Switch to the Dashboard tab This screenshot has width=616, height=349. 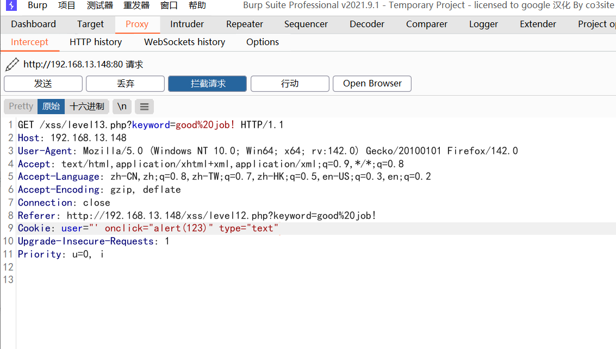pyautogui.click(x=33, y=24)
